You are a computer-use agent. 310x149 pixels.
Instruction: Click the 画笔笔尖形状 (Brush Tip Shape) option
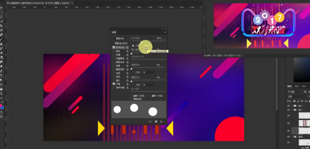coord(121,43)
